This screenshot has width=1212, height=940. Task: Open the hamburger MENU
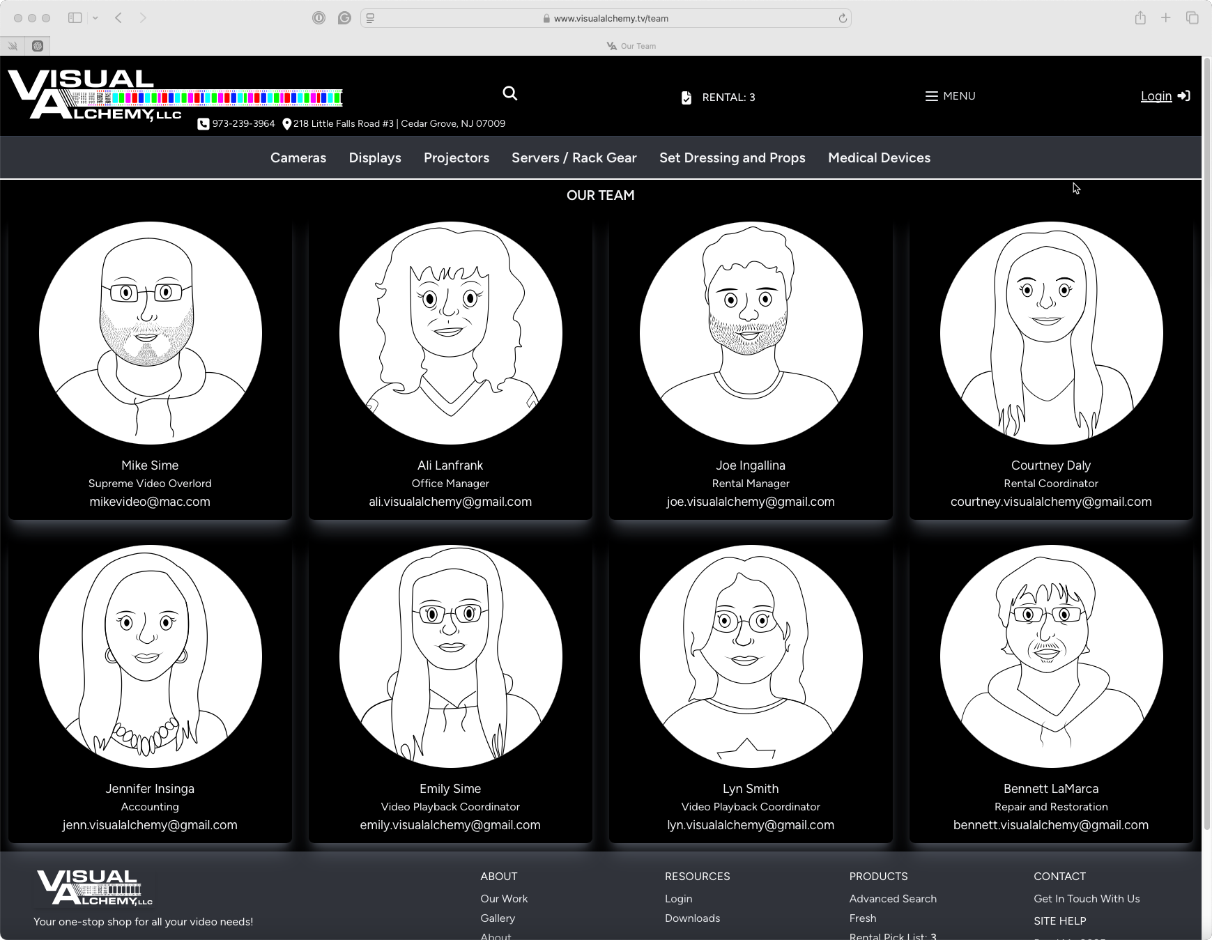pos(950,96)
